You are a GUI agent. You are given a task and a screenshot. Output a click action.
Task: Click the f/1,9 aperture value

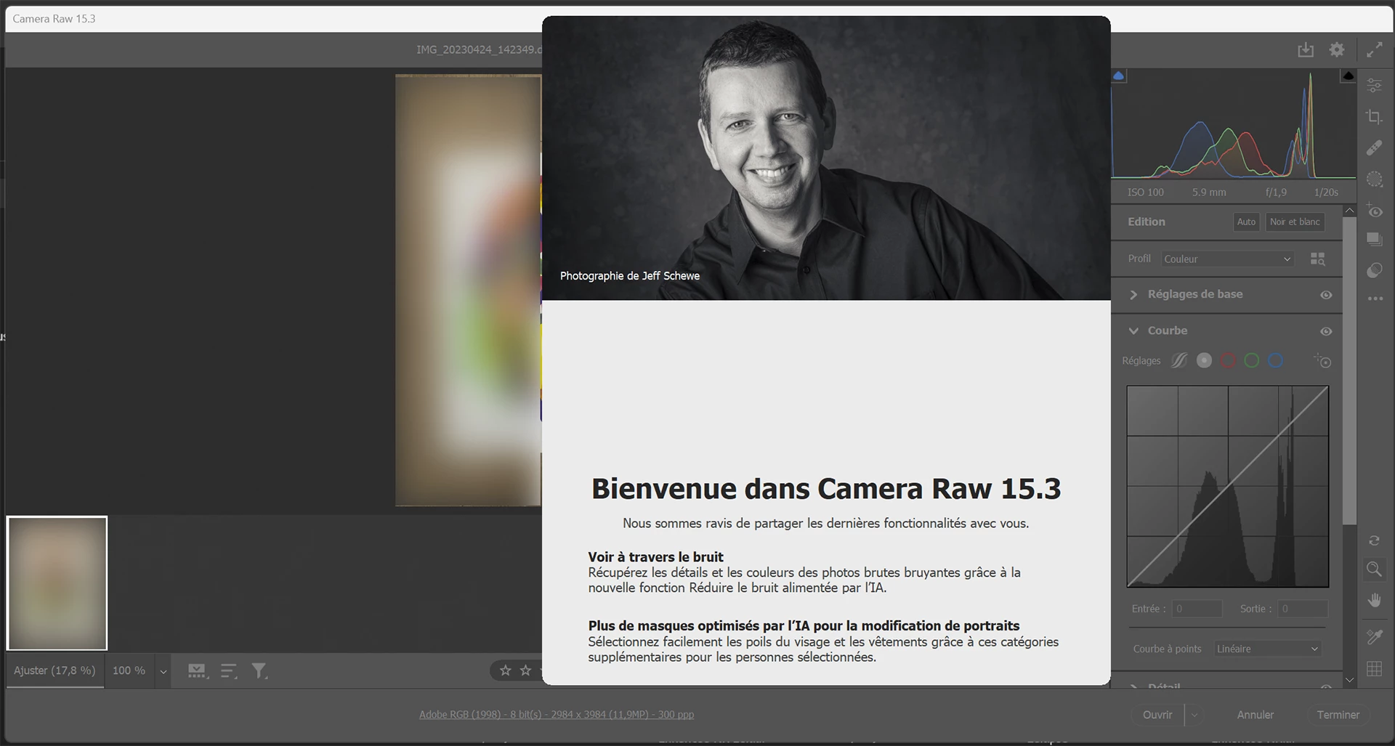(1276, 192)
